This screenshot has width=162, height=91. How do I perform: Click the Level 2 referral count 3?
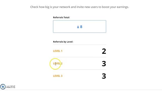pyautogui.click(x=104, y=64)
